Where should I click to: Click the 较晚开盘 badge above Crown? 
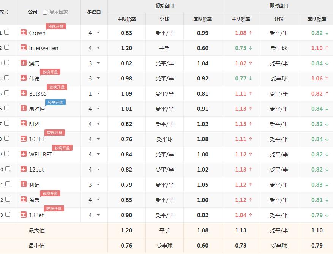56,26
